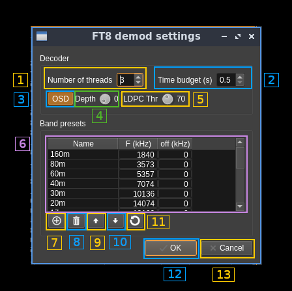Click the Name column header
The height and width of the screenshot is (291, 292).
83,144
